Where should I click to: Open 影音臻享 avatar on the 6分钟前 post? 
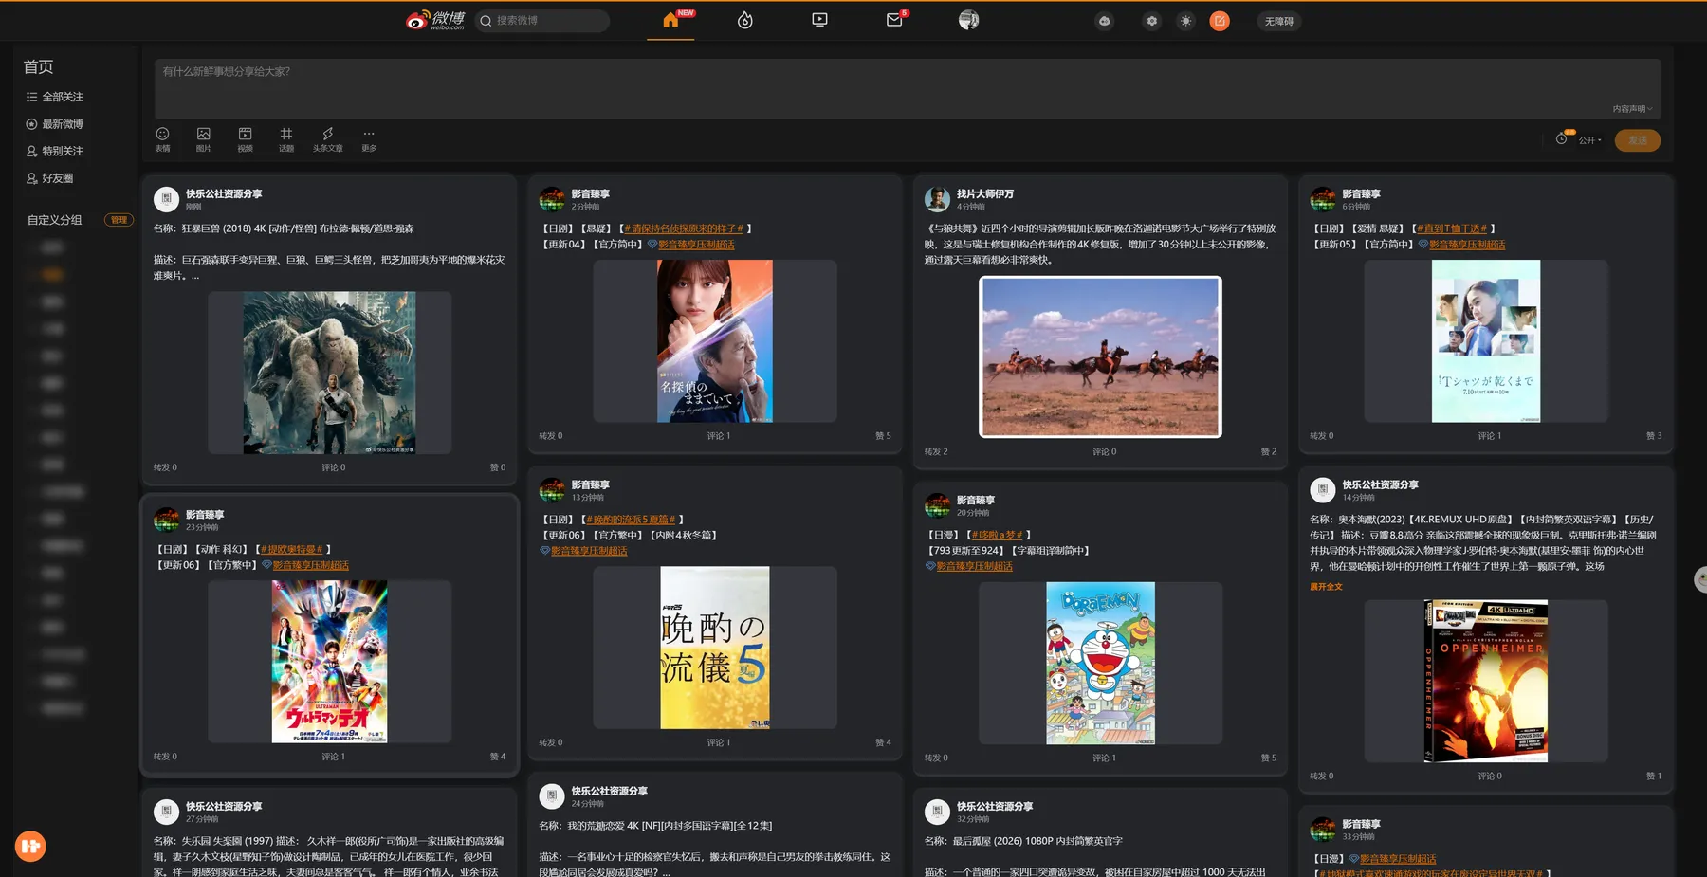pos(1323,198)
